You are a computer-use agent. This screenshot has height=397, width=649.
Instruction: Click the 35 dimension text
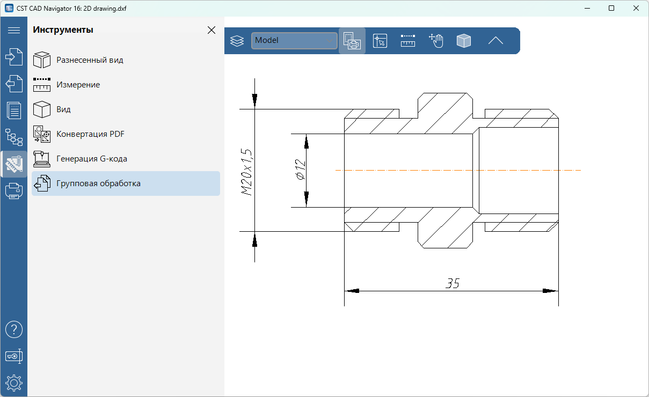pos(453,283)
